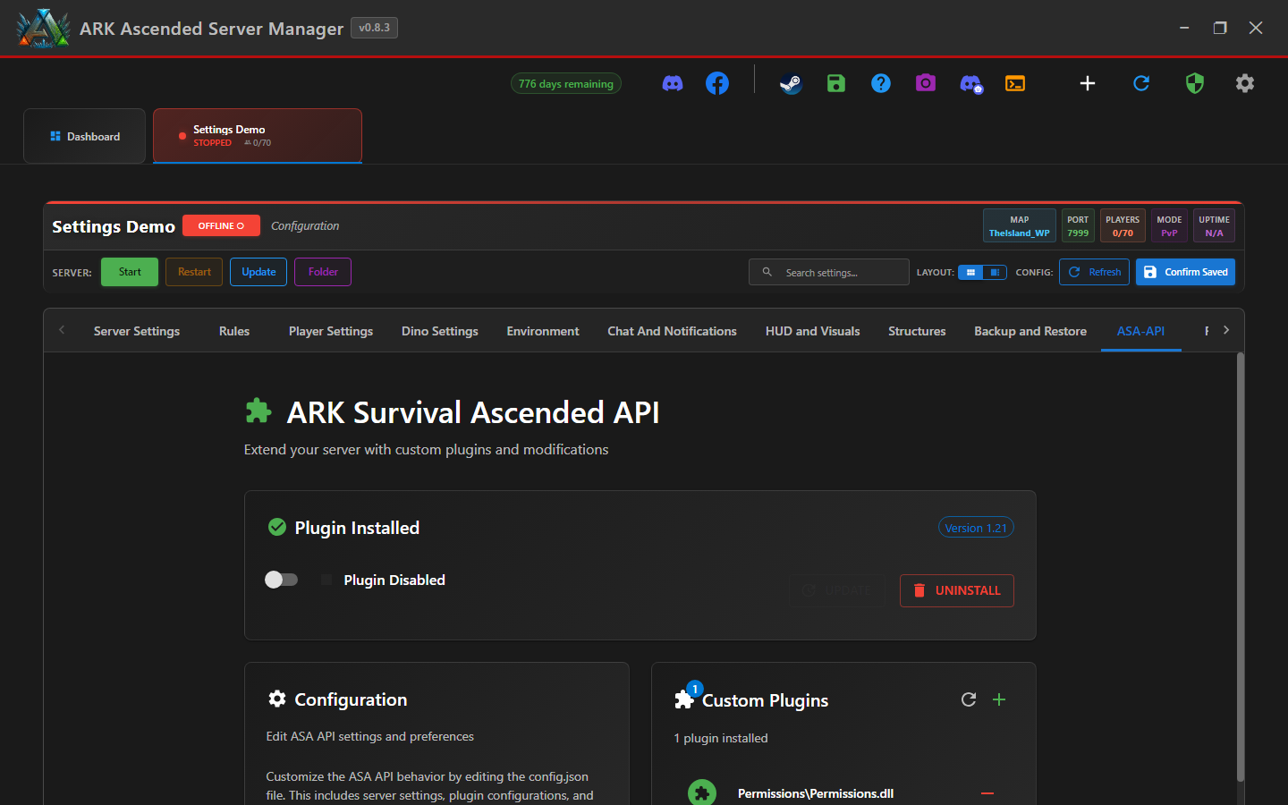Click the blue refresh icon in top toolbar
This screenshot has height=805, width=1288.
(x=1141, y=83)
